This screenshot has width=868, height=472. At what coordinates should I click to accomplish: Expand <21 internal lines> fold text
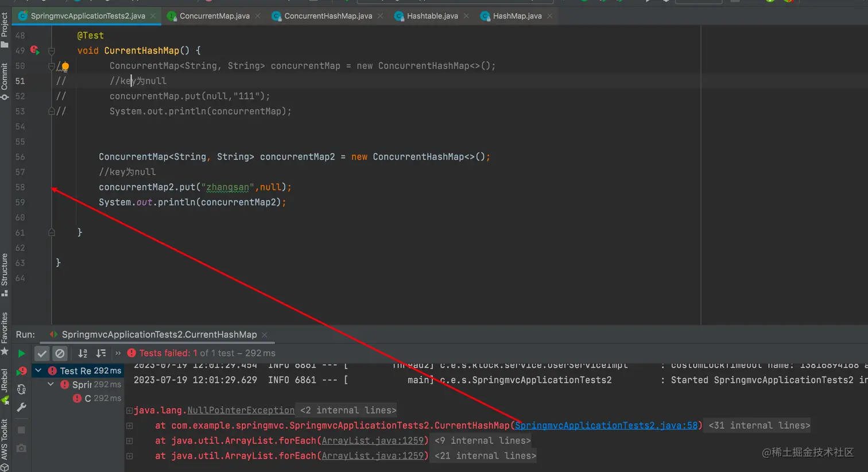486,456
